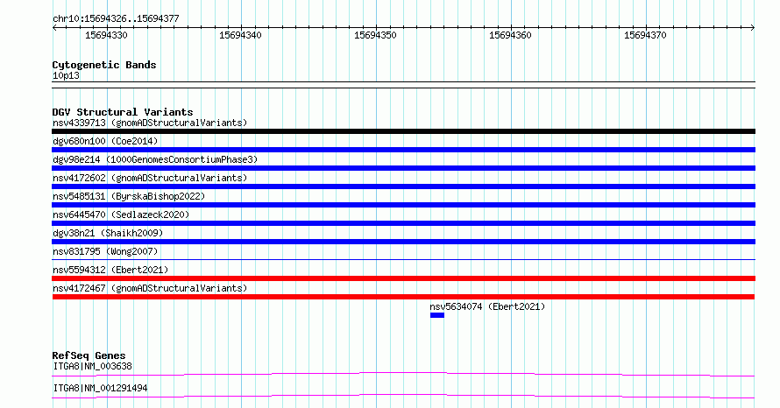780x408 pixels.
Task: Open nsv6445470 (Sedlazeck2020) label
Action: [x=121, y=215]
